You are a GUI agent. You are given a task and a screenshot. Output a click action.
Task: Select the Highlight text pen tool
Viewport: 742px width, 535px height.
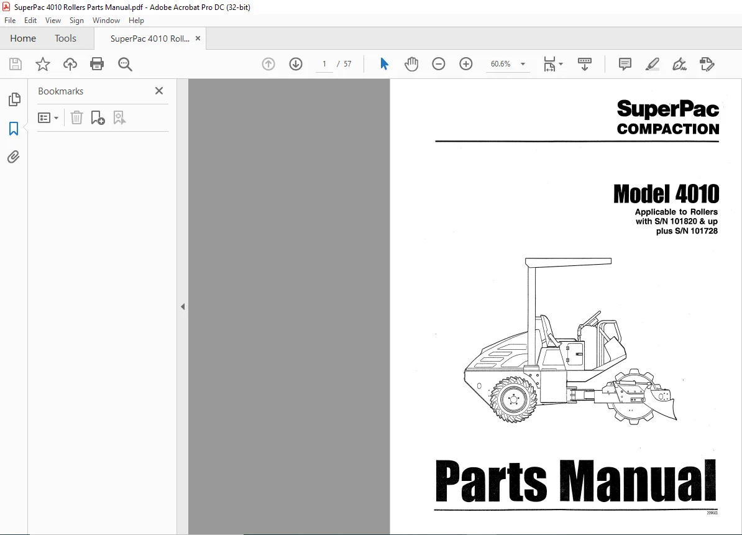click(653, 64)
